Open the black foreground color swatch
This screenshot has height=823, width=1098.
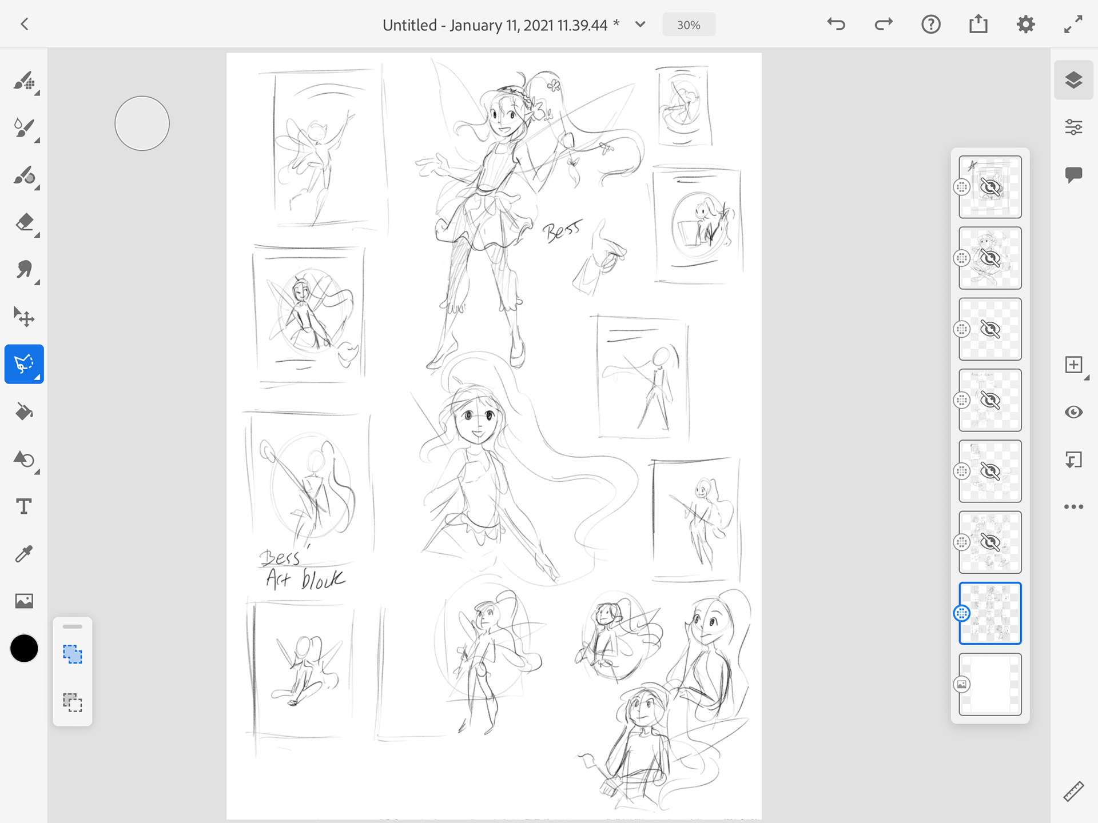24,648
